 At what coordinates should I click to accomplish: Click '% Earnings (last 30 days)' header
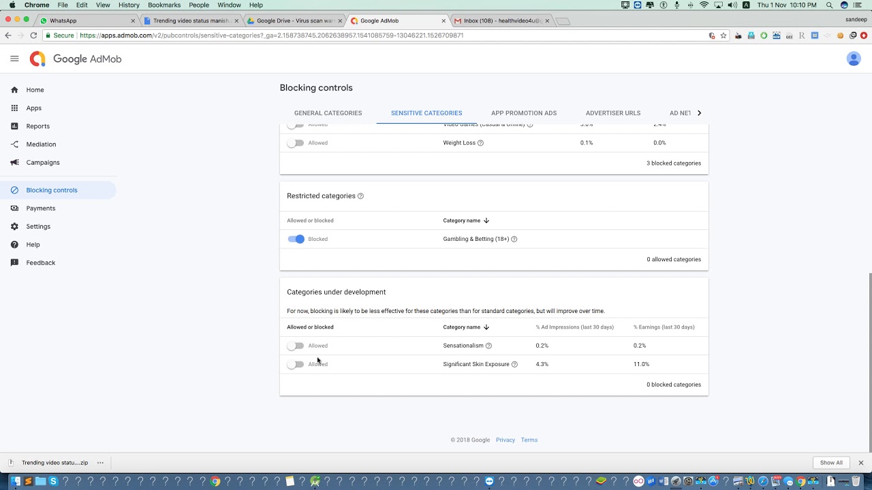(664, 327)
